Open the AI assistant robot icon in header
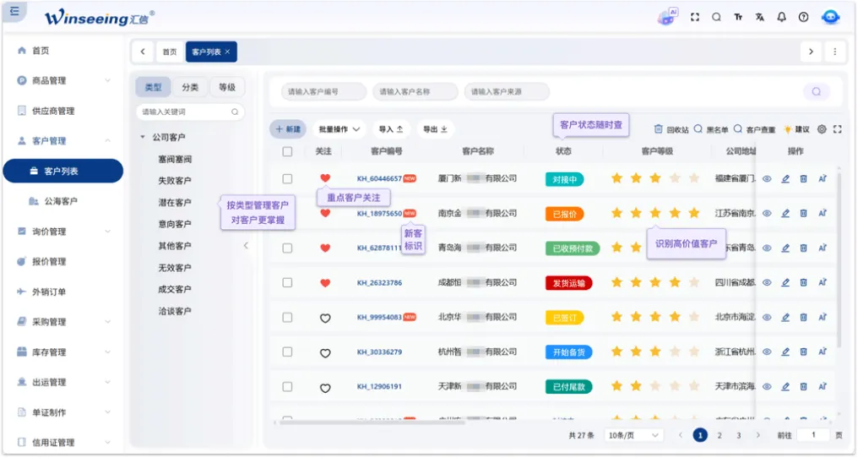Image resolution: width=858 pixels, height=458 pixels. tap(666, 17)
